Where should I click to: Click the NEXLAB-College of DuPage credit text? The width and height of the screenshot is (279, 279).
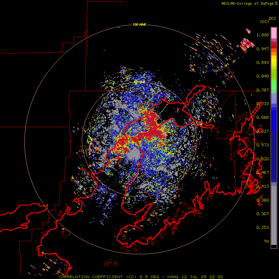pyautogui.click(x=249, y=3)
